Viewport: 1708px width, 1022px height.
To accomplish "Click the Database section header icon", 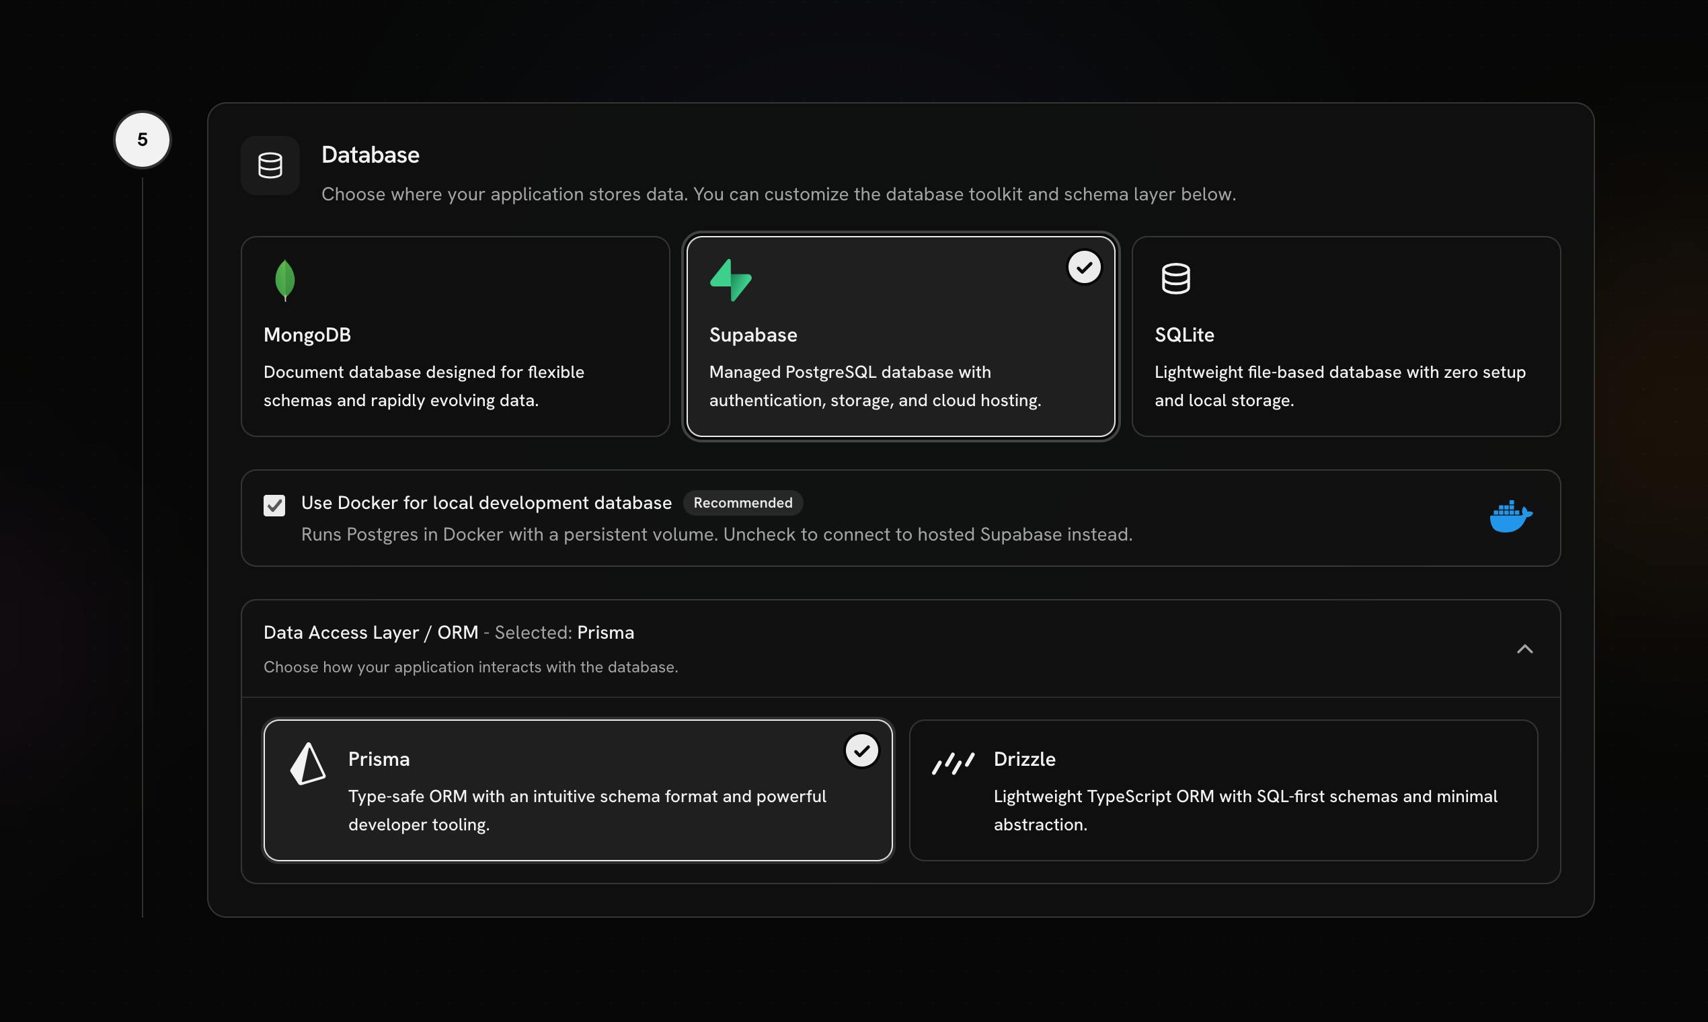I will pyautogui.click(x=270, y=165).
